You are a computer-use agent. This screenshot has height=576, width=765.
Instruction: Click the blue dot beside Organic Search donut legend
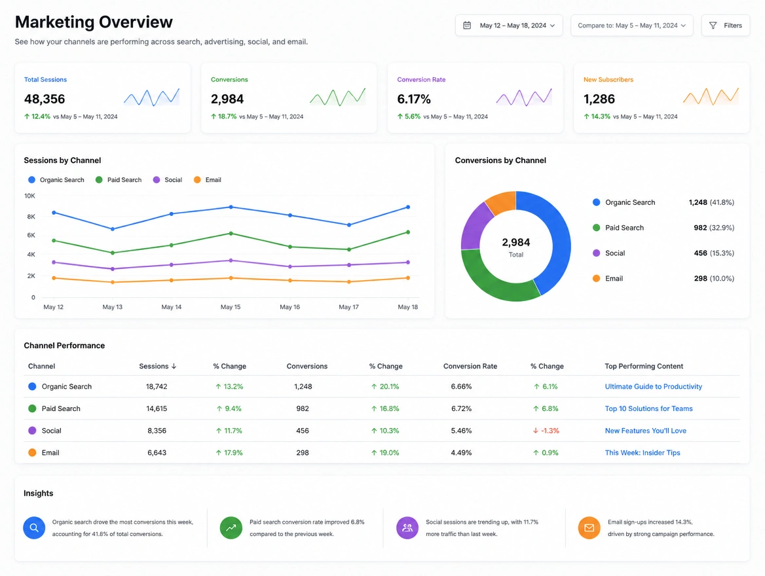[x=596, y=202]
